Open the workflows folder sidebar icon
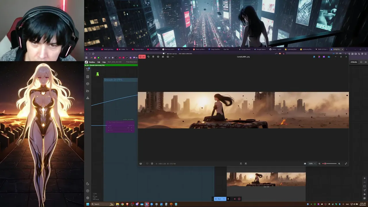The image size is (368, 207). pyautogui.click(x=88, y=91)
